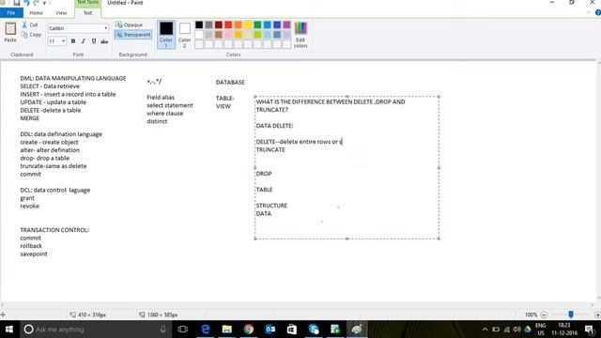601x338 pixels.
Task: Toggle Bold text formatting
Action: tap(73, 41)
